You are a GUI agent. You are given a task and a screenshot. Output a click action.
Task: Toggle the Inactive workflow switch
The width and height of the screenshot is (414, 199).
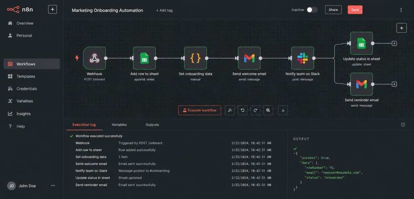(312, 10)
